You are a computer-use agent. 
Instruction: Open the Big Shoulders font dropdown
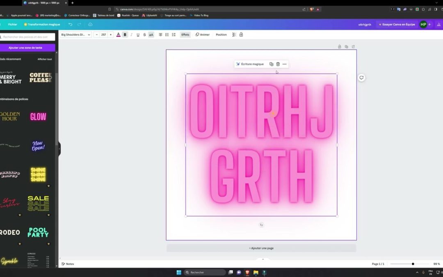[76, 35]
